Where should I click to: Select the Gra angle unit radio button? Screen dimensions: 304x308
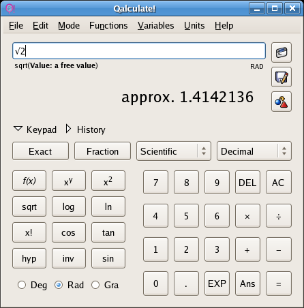click(95, 285)
